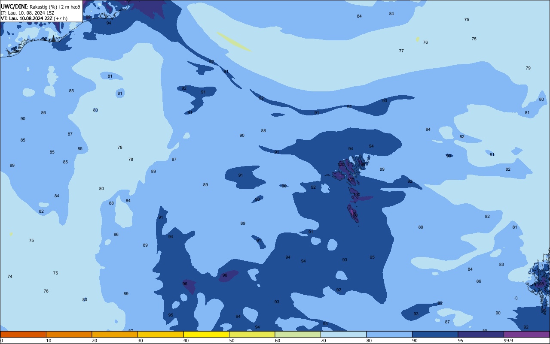Click the 'IT: Lau. 10. 08. 2024 15Z' line
The height and width of the screenshot is (344, 550).
click(x=27, y=13)
